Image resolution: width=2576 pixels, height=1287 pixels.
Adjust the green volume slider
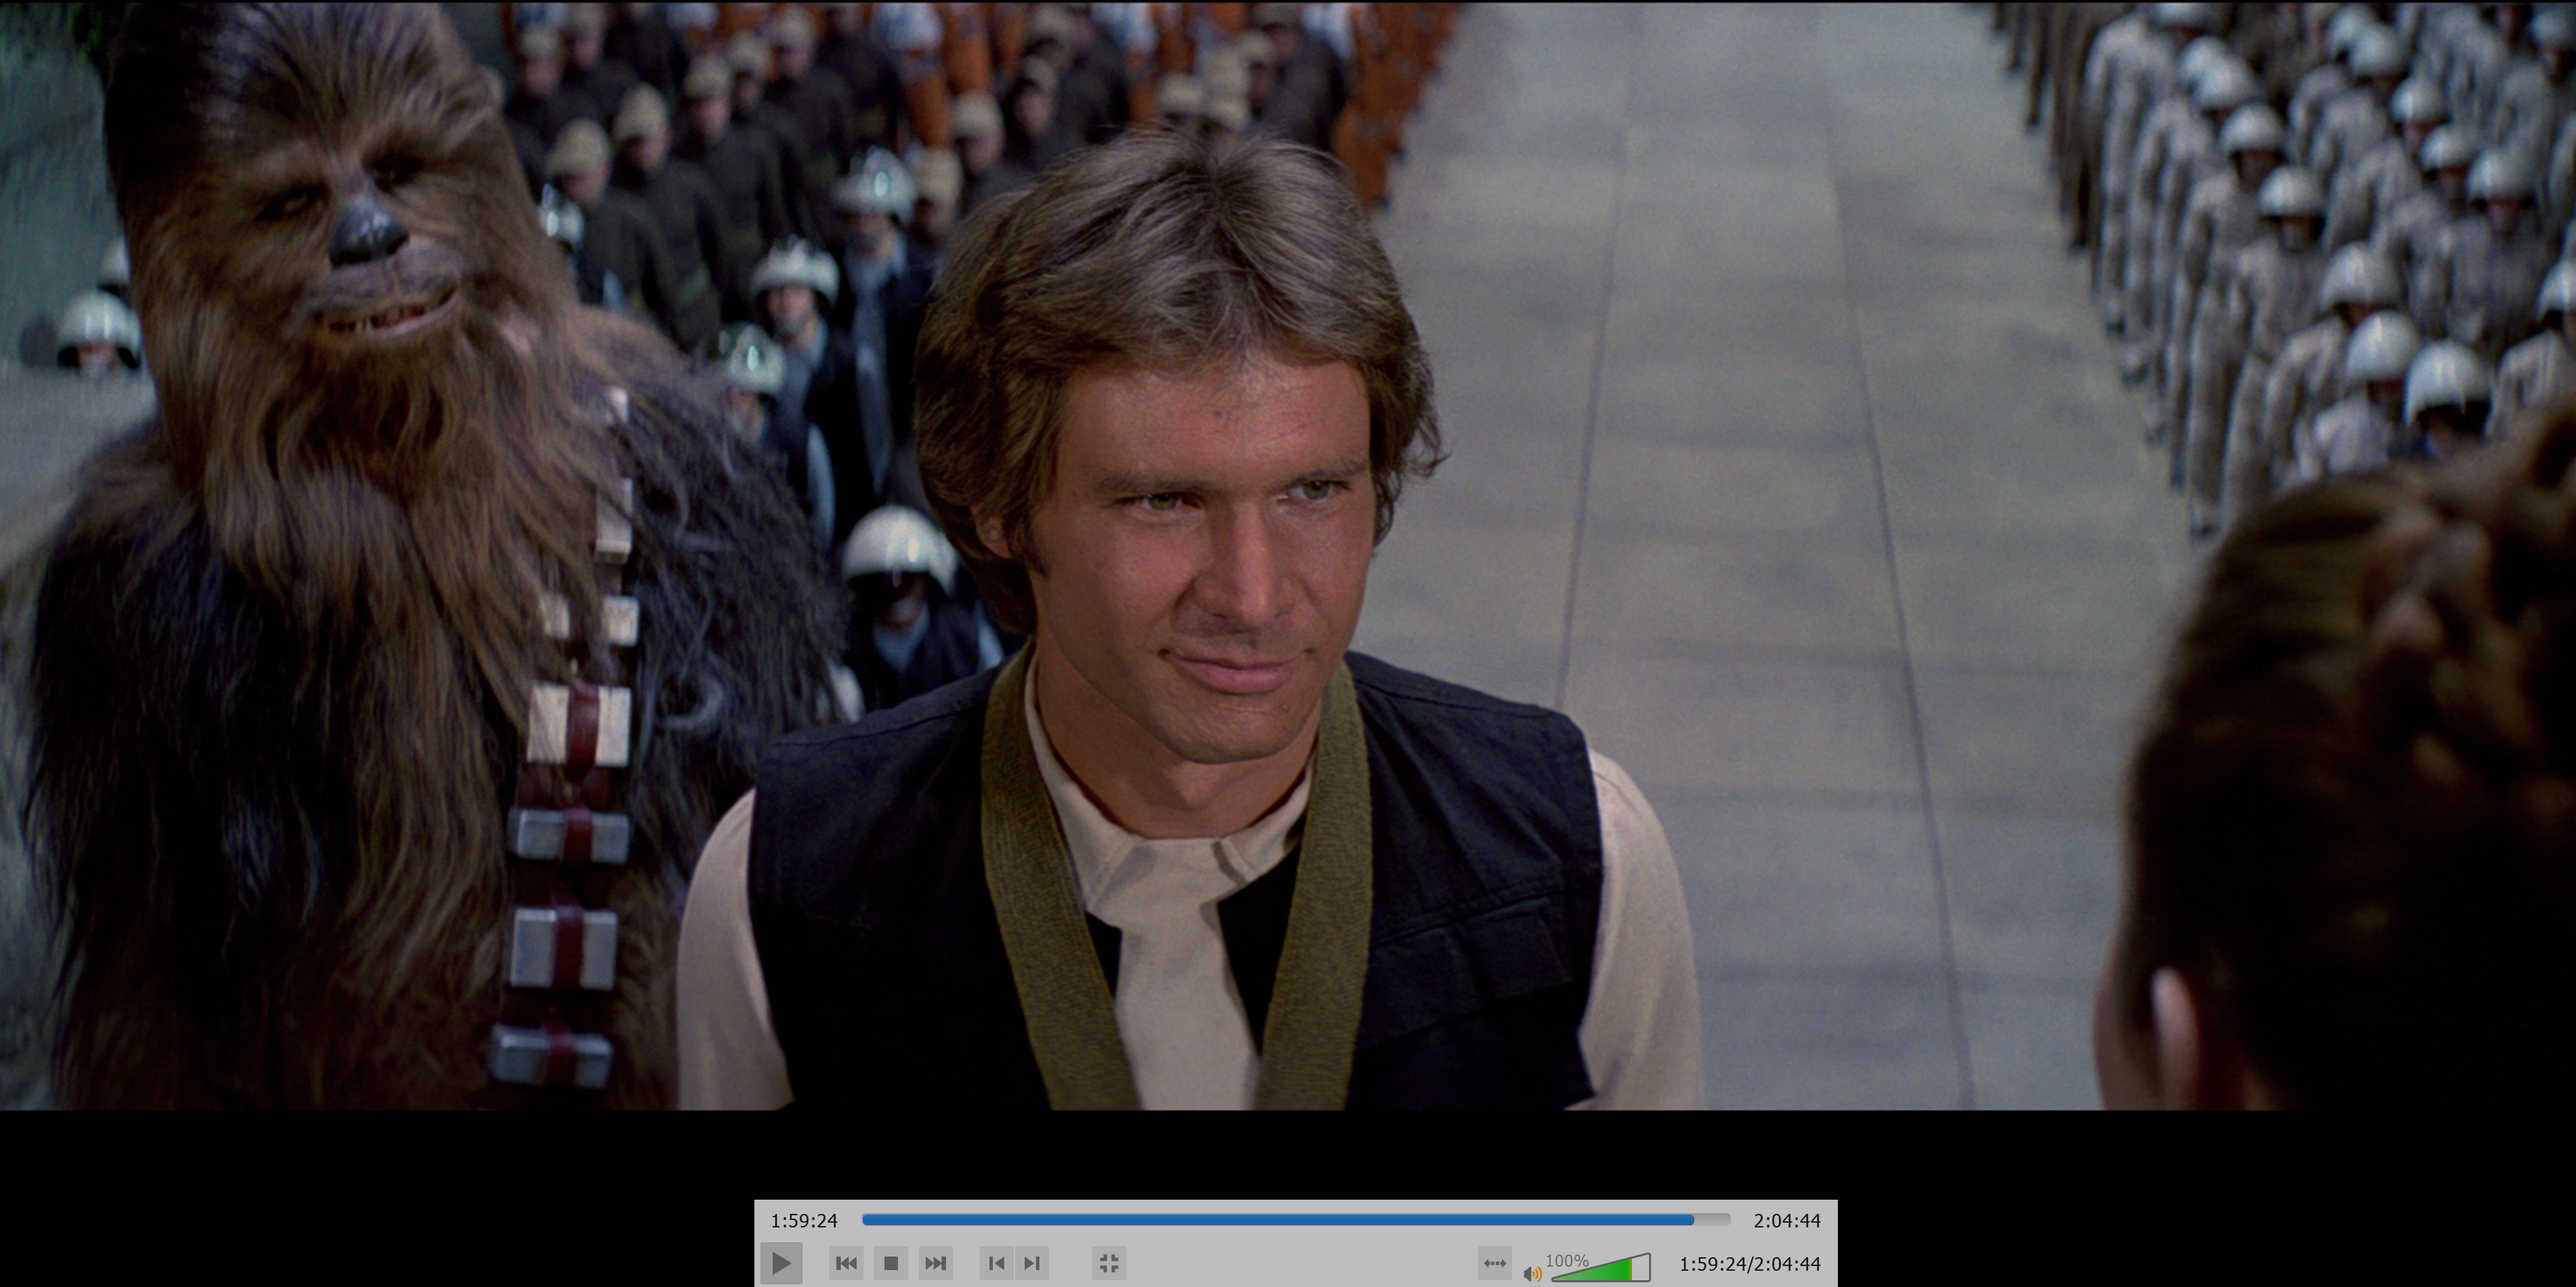1600,1268
